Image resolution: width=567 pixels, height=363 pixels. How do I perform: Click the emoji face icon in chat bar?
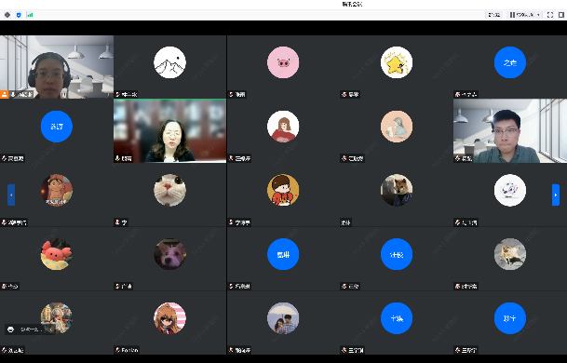[10, 329]
